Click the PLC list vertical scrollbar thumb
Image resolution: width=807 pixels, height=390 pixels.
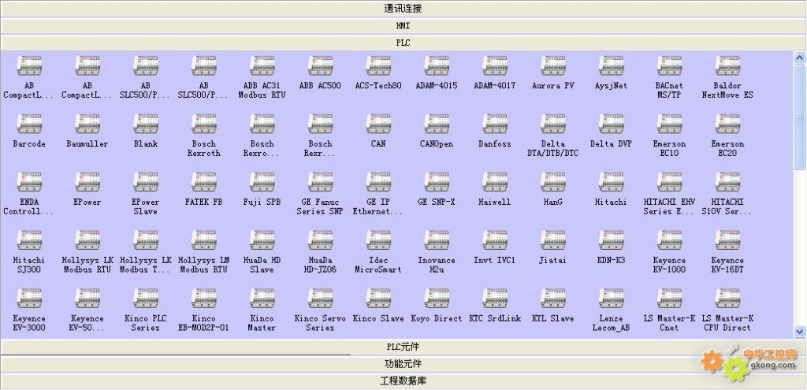point(799,117)
